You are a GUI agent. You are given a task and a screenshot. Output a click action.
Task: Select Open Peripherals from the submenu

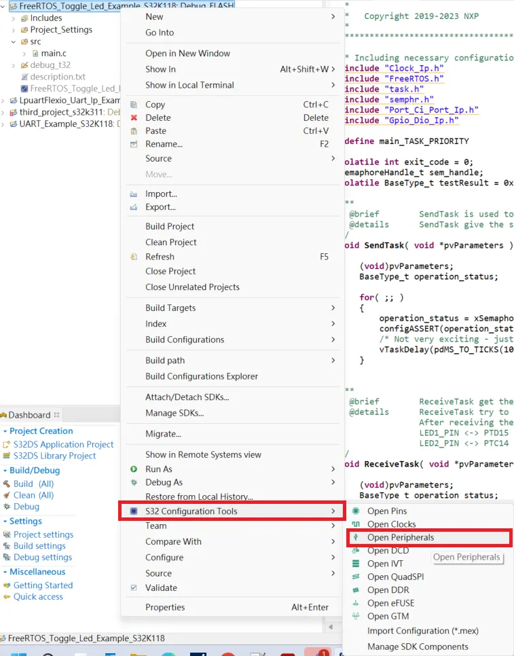(400, 537)
